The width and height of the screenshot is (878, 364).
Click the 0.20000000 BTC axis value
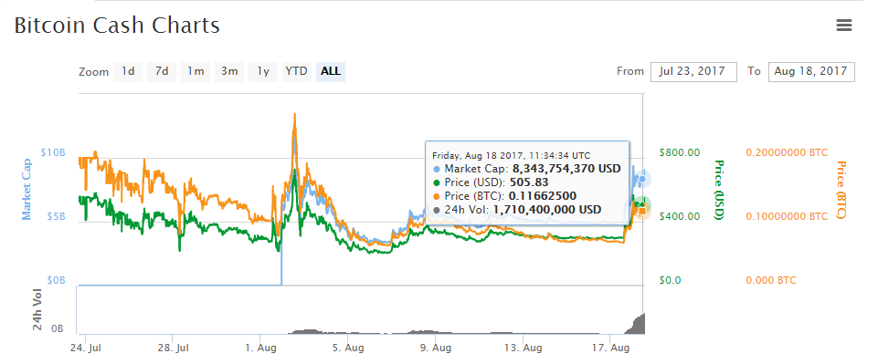point(787,152)
